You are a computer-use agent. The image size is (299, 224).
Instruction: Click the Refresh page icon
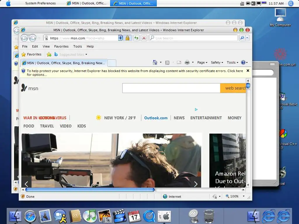point(136,38)
